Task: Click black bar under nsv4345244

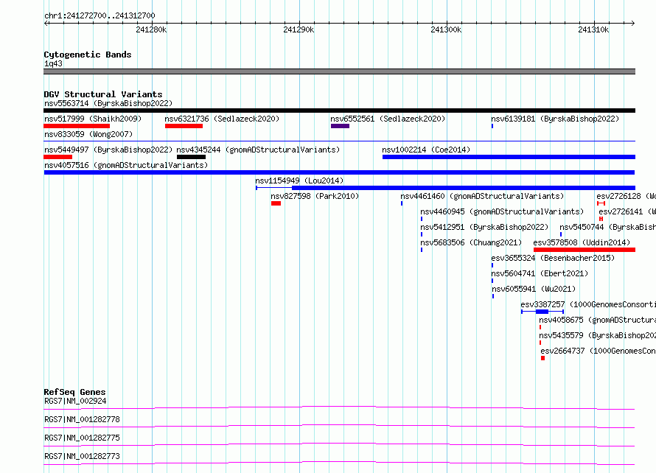Action: (x=191, y=157)
